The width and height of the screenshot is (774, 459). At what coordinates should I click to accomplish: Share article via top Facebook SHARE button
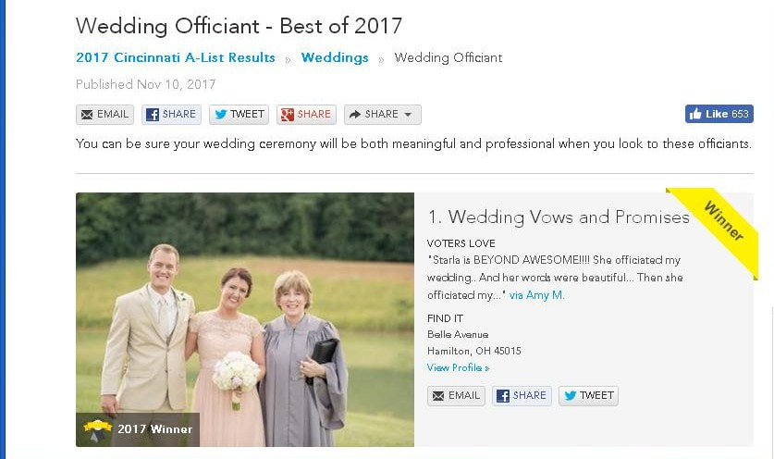tap(171, 115)
